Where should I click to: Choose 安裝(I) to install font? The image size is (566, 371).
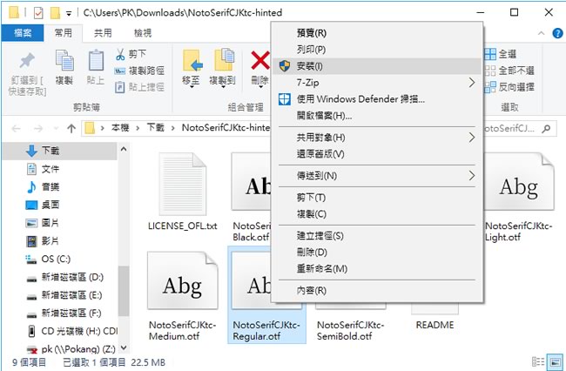point(377,66)
